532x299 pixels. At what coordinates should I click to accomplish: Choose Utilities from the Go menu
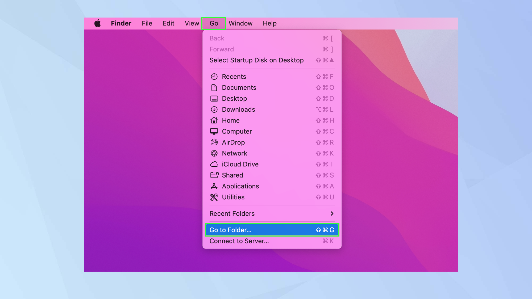point(272,197)
